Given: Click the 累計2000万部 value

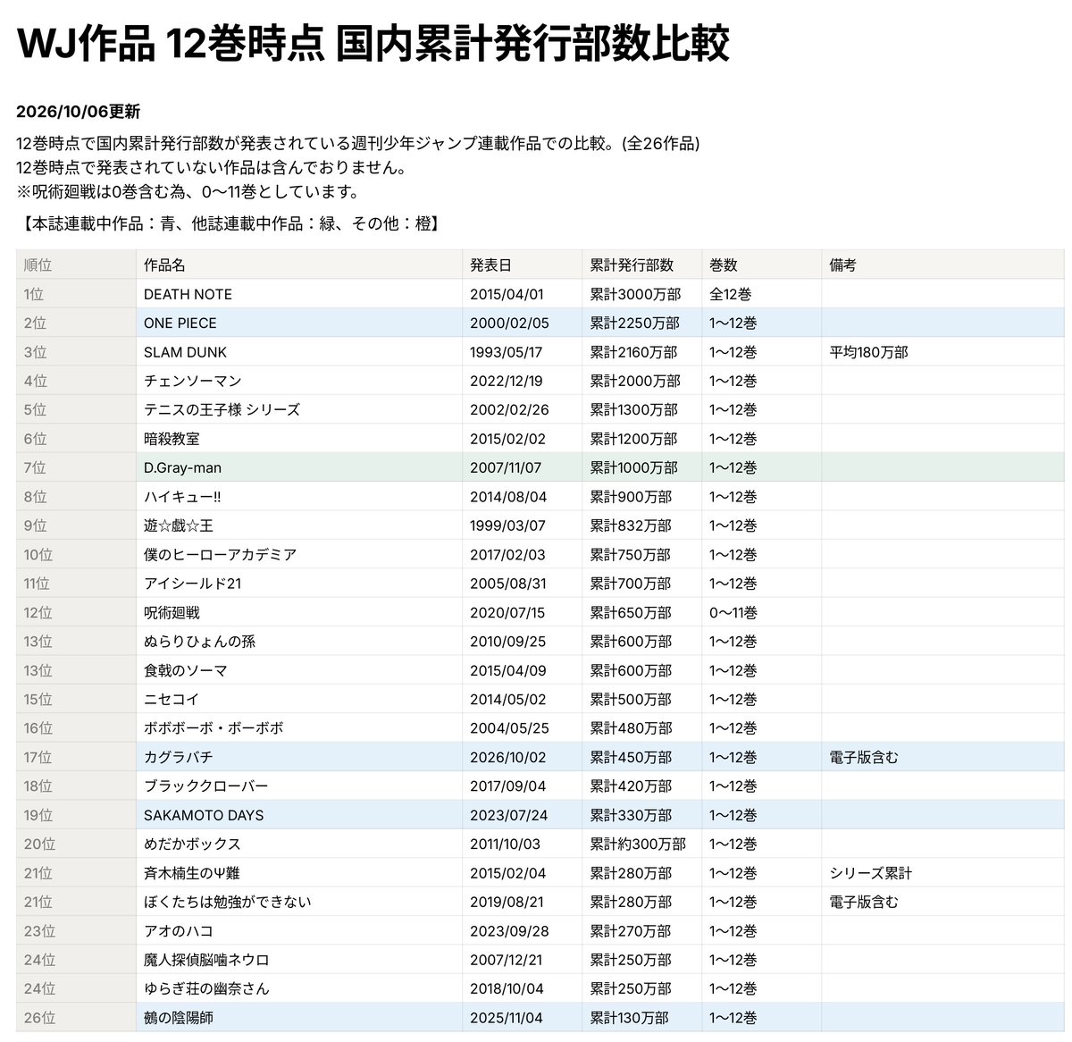Looking at the screenshot, I should point(635,381).
